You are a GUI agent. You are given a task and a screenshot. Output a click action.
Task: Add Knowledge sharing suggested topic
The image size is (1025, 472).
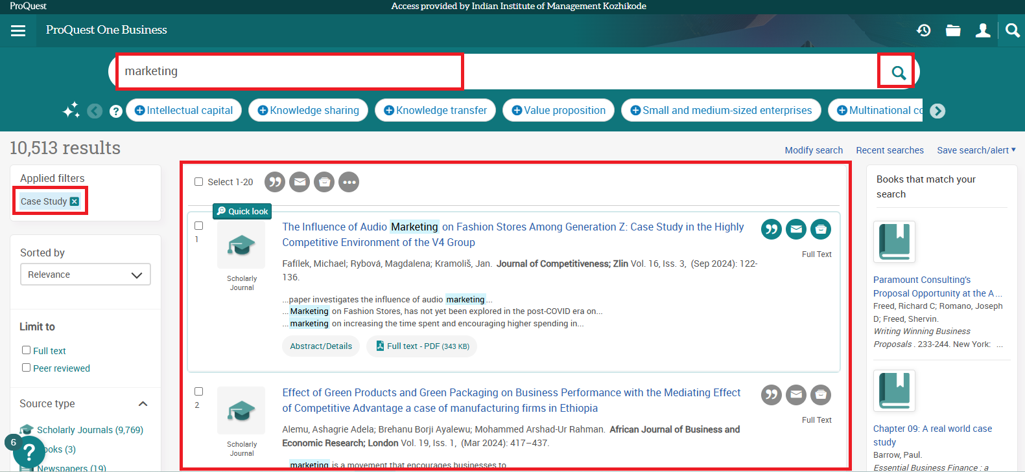click(308, 111)
